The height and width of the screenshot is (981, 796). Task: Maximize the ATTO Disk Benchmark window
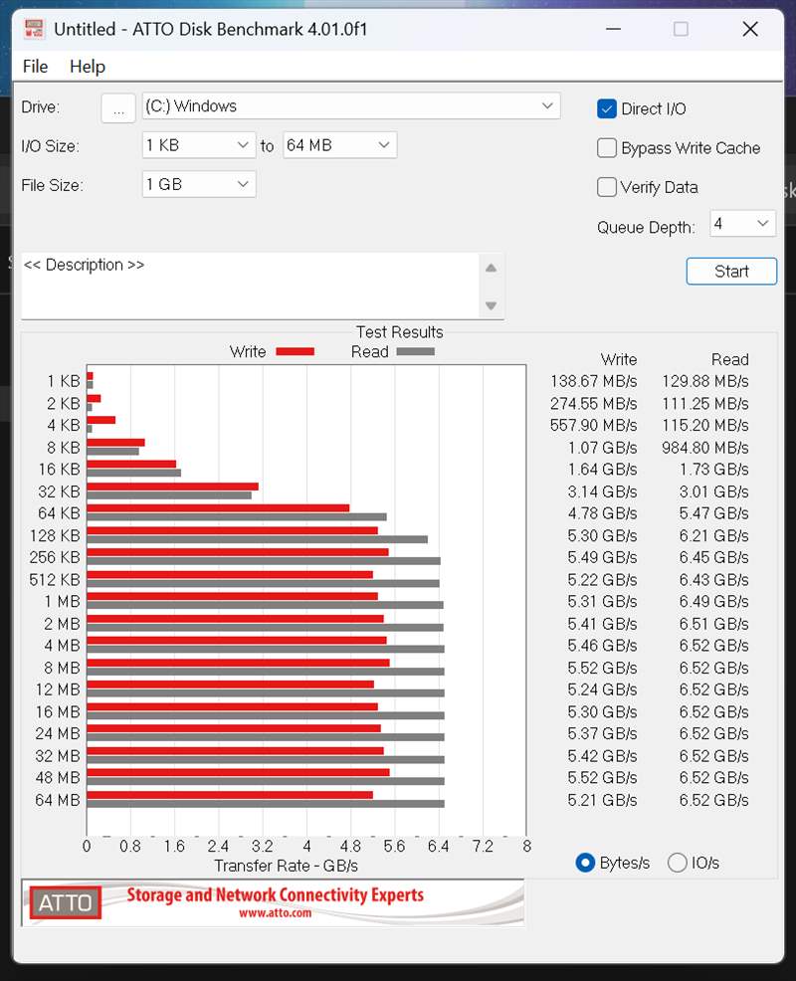(x=681, y=29)
